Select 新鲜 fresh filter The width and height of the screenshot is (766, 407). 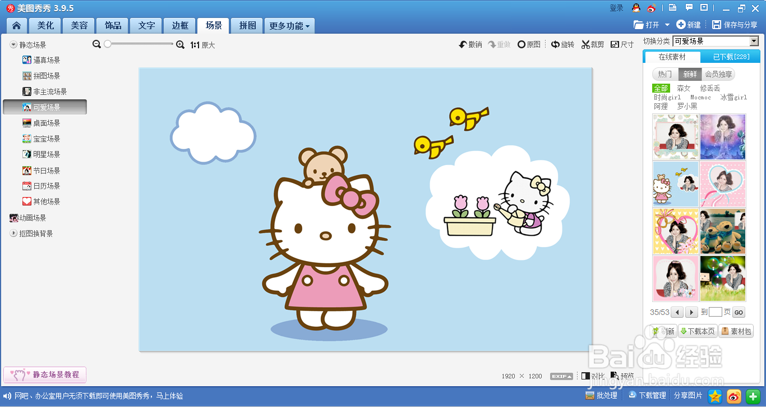tap(690, 74)
